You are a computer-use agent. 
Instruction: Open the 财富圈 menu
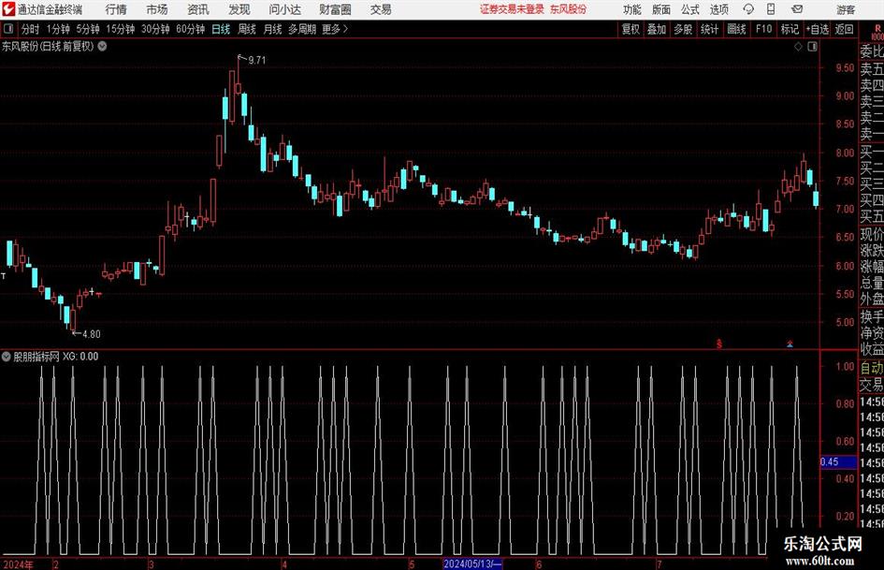click(x=335, y=9)
